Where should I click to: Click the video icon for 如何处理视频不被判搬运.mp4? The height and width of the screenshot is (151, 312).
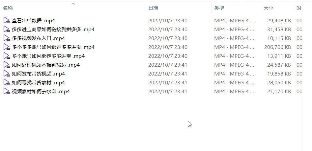click(x=7, y=65)
